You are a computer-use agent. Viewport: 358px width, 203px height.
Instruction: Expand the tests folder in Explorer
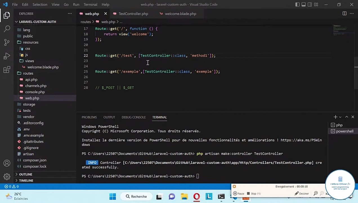pos(45,111)
